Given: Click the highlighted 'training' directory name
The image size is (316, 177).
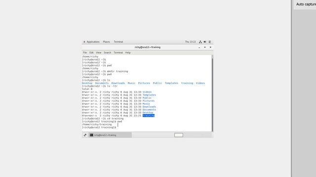Looking at the screenshot, I should coord(149,116).
